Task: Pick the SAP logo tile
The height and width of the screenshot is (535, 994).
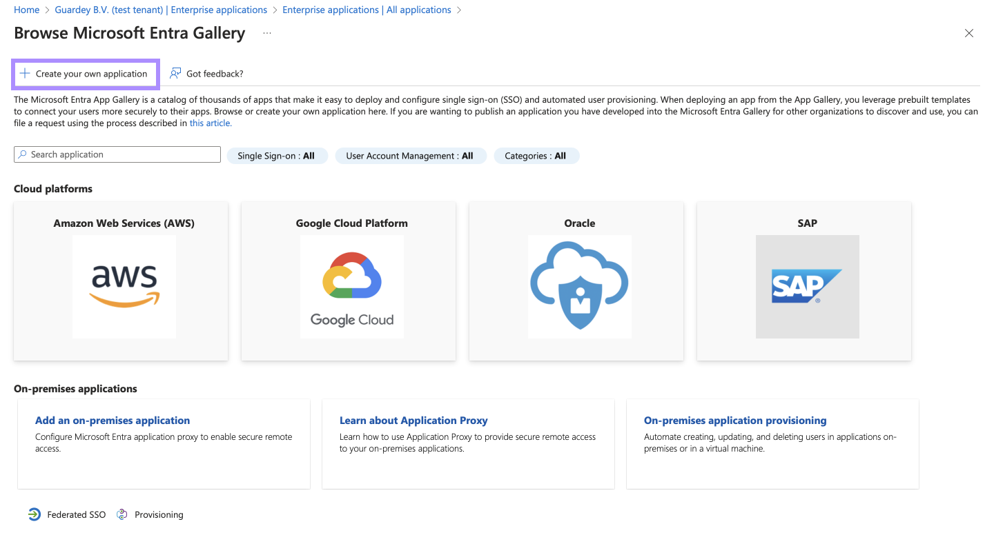Action: coord(807,286)
